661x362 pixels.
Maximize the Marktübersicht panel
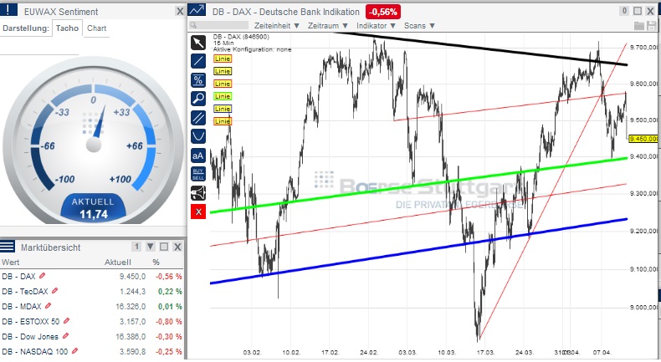[x=164, y=247]
